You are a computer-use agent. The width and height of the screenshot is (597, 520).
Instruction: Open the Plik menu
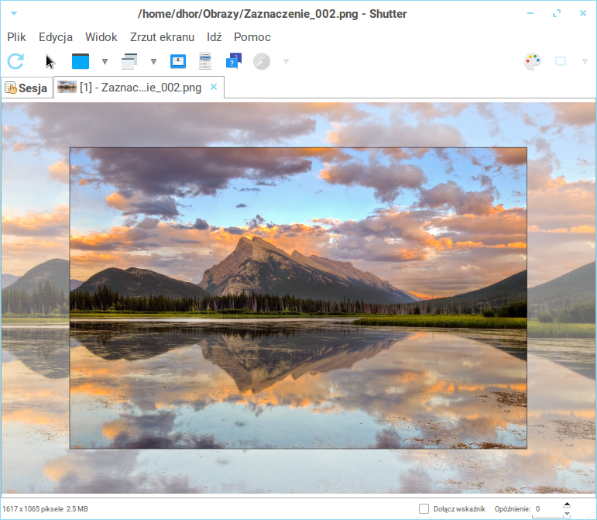[x=16, y=37]
